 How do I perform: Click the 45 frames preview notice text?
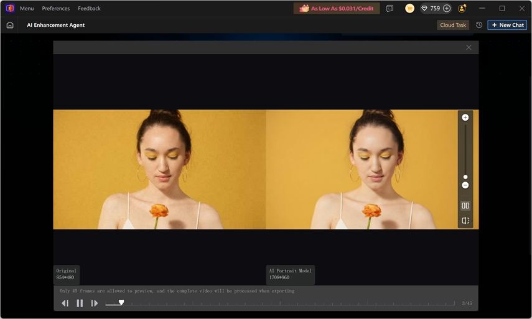pos(177,291)
